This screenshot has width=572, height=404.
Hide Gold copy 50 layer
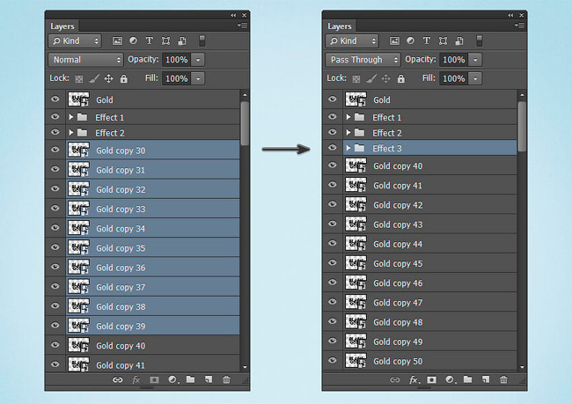point(333,360)
